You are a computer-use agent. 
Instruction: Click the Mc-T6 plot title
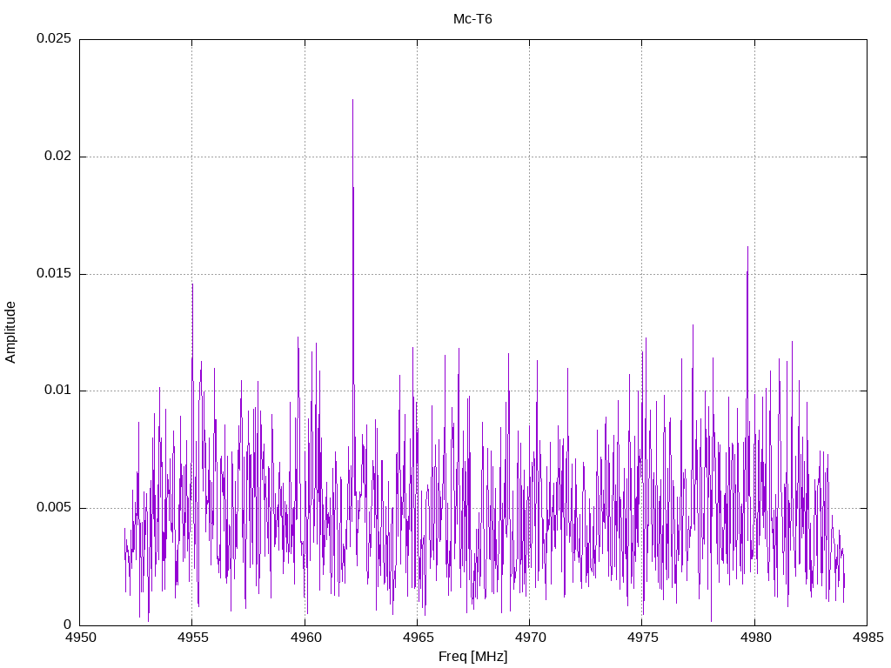coord(472,19)
